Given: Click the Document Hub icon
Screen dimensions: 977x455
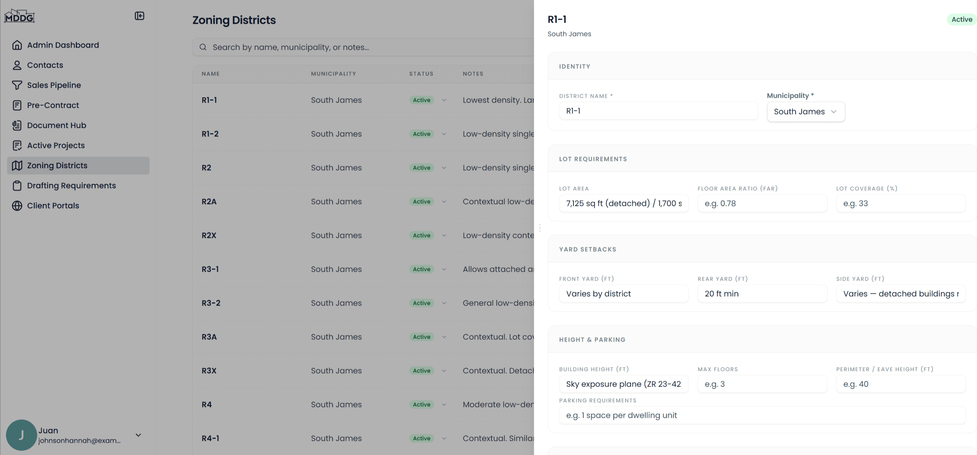Looking at the screenshot, I should click(x=17, y=125).
